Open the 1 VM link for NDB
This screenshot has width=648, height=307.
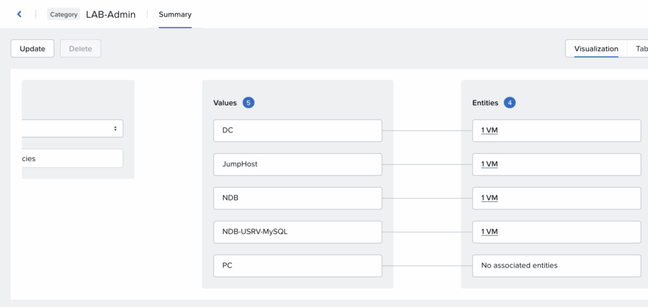(x=489, y=198)
